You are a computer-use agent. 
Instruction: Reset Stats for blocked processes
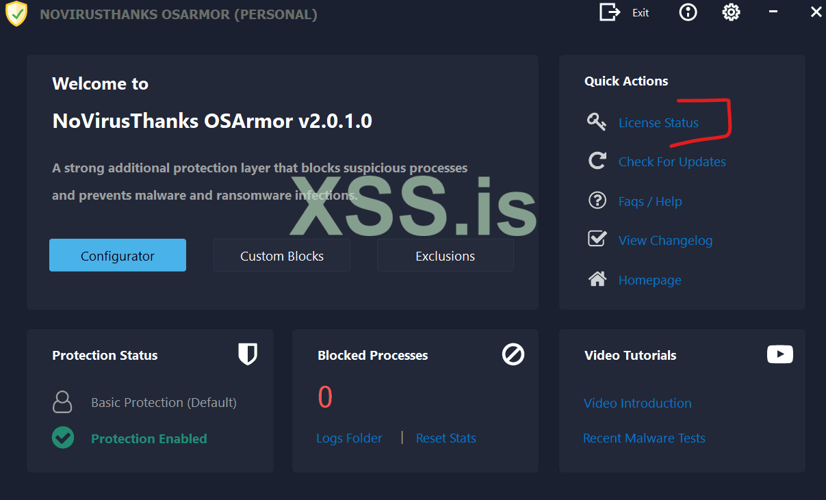coord(446,438)
